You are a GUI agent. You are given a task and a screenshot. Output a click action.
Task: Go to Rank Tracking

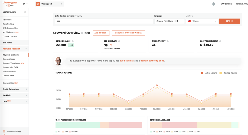8,24
